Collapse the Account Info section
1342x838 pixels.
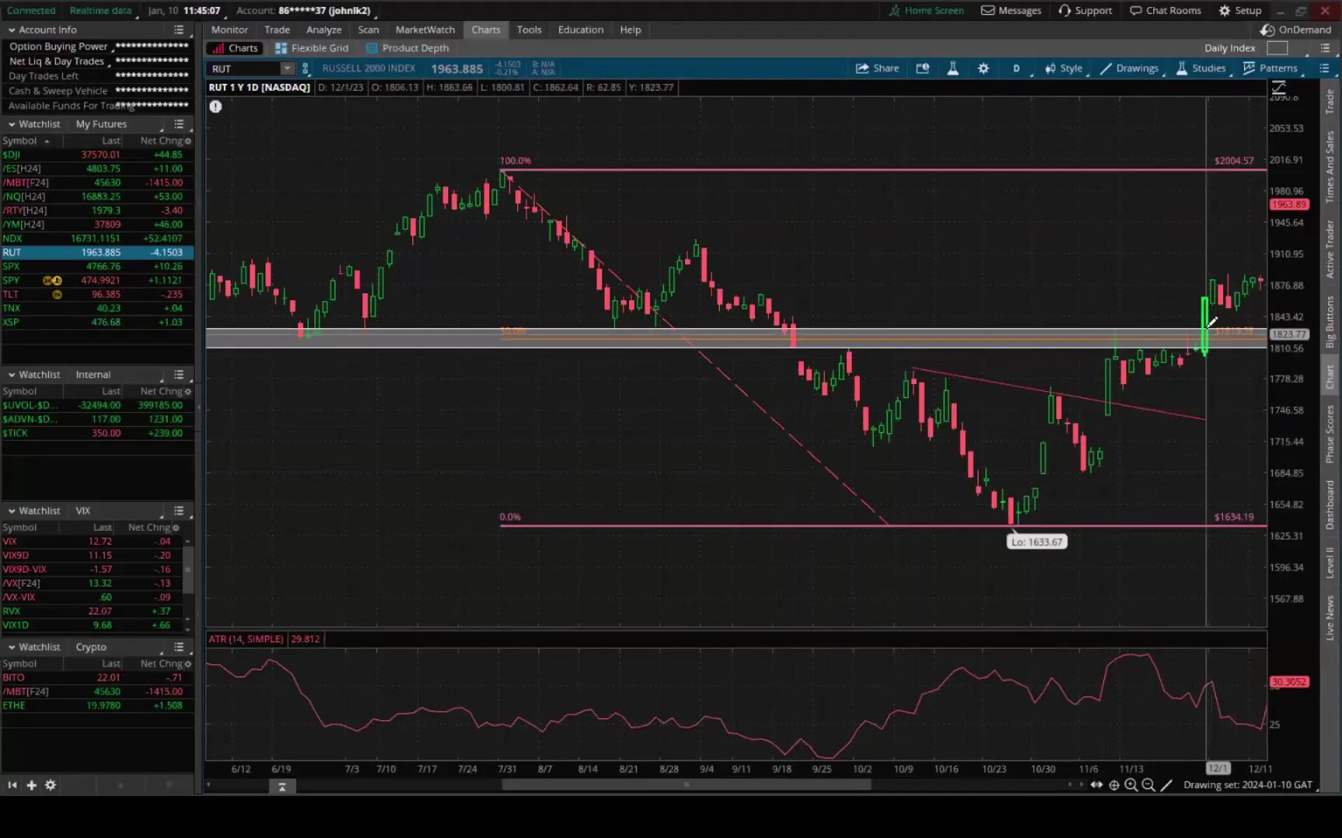point(12,29)
